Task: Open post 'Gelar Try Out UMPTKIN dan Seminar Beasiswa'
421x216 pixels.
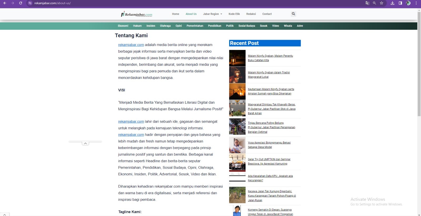Action: tap(269, 162)
